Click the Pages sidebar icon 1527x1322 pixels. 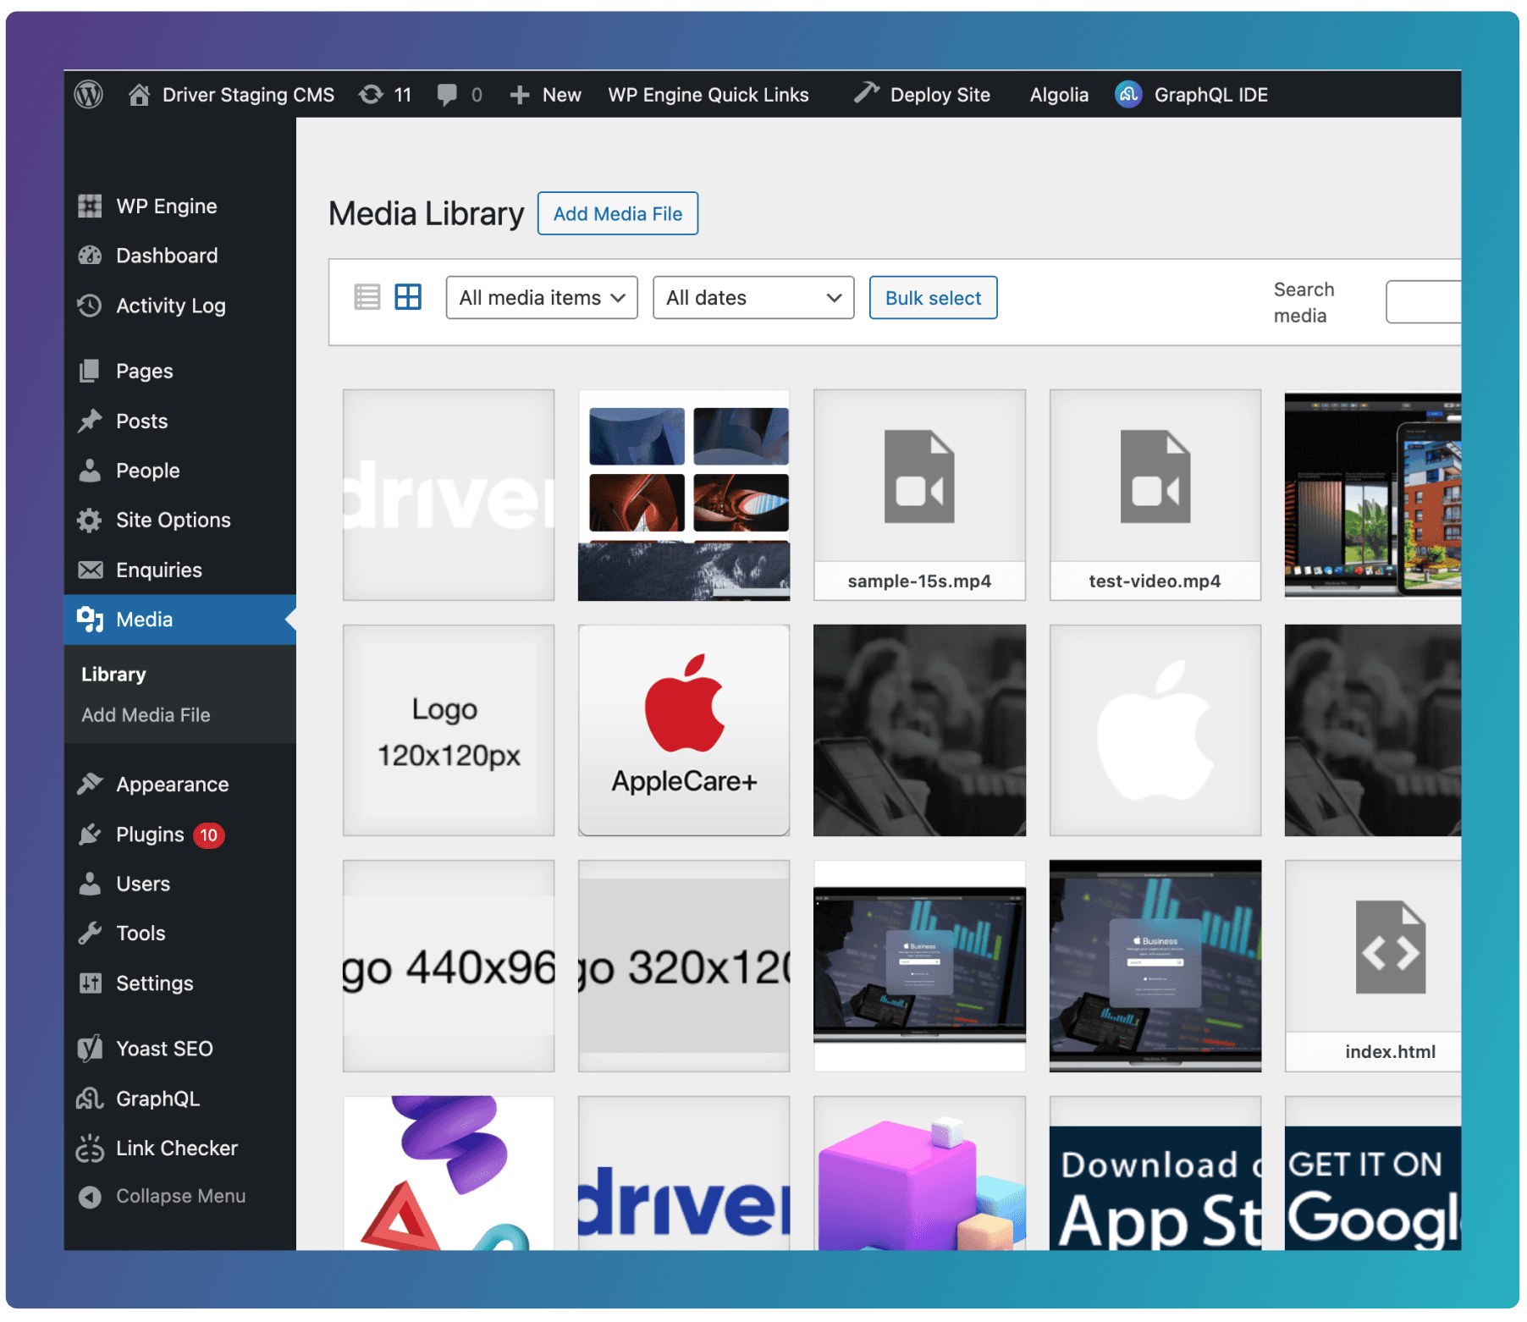click(x=90, y=371)
